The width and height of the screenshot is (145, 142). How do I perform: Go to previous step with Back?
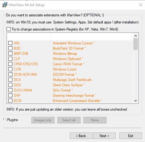81,136
